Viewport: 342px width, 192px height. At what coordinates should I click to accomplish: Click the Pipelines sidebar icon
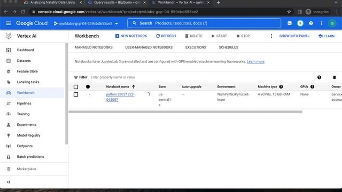[x=9, y=103]
